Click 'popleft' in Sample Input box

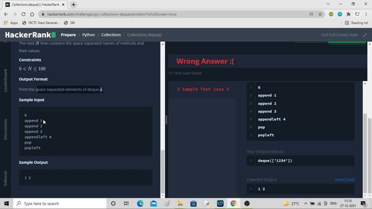33,148
